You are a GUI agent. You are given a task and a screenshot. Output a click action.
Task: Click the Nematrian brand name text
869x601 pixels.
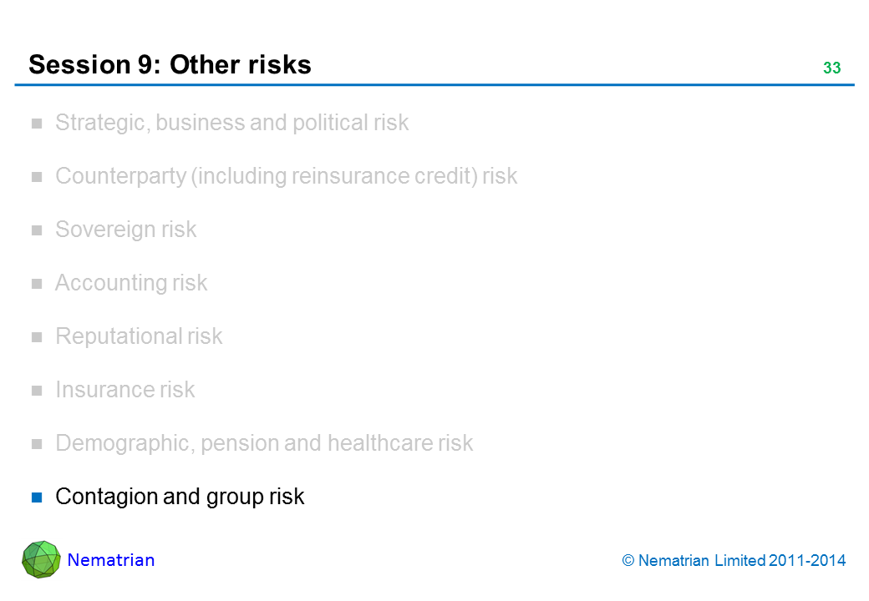pyautogui.click(x=111, y=560)
